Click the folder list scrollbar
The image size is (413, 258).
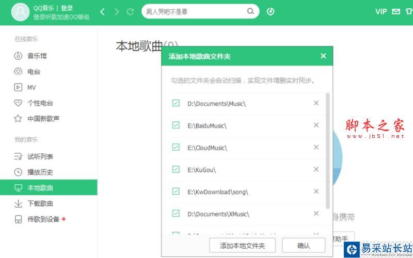click(328, 151)
